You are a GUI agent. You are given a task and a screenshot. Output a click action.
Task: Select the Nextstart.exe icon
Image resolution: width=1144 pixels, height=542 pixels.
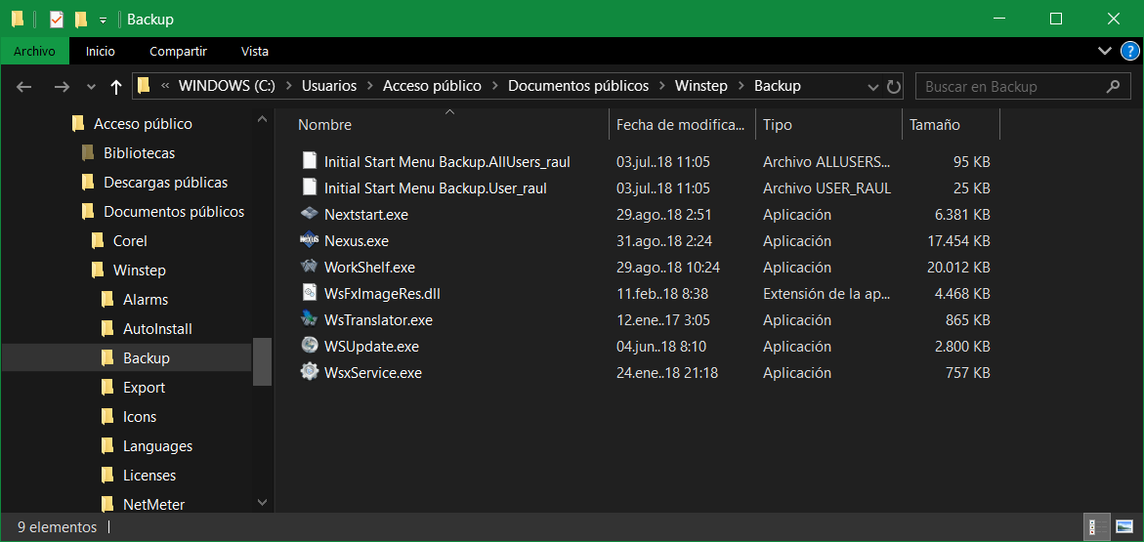pos(309,214)
